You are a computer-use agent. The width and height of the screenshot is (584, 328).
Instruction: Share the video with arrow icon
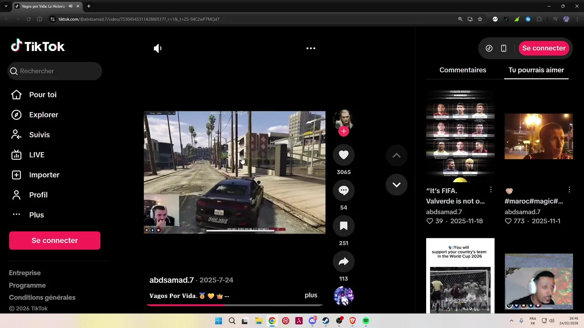point(344,261)
